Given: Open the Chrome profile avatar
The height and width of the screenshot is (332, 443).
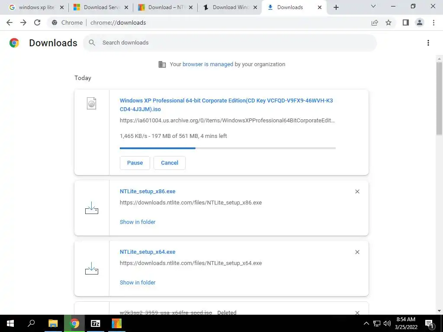Looking at the screenshot, I should [420, 22].
